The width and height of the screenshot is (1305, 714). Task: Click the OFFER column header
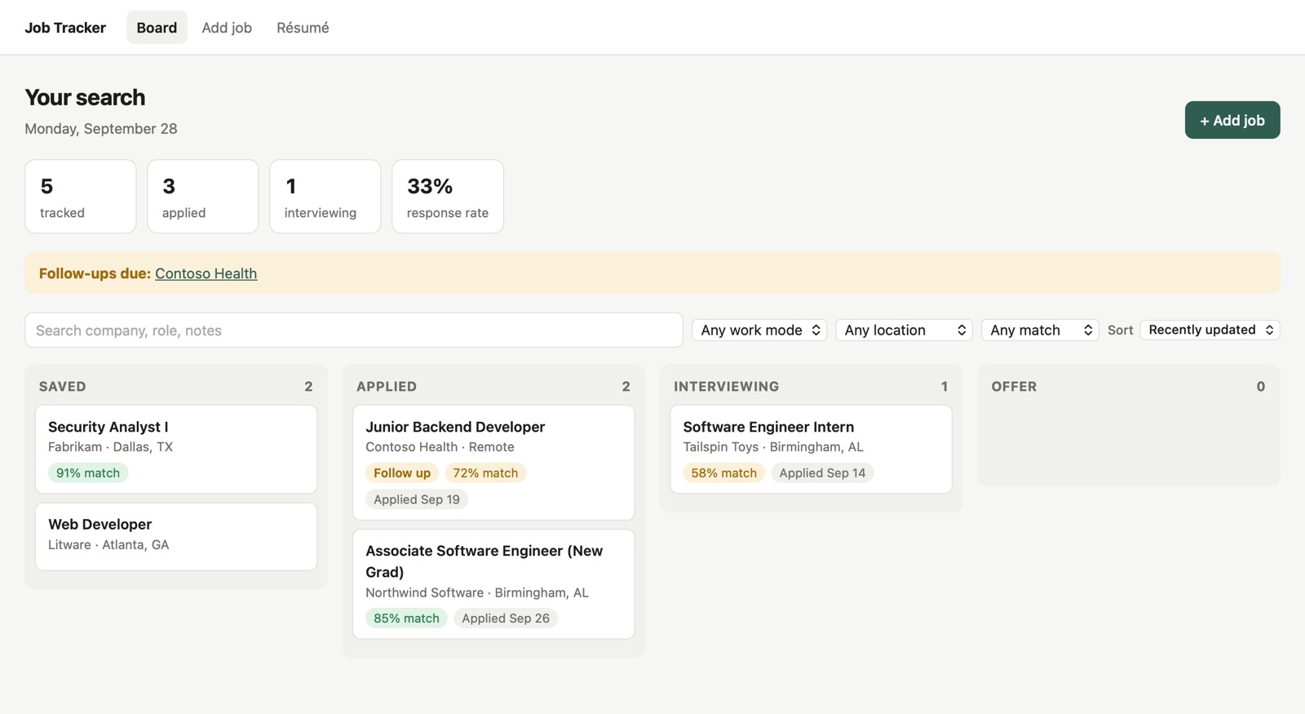pyautogui.click(x=1014, y=387)
